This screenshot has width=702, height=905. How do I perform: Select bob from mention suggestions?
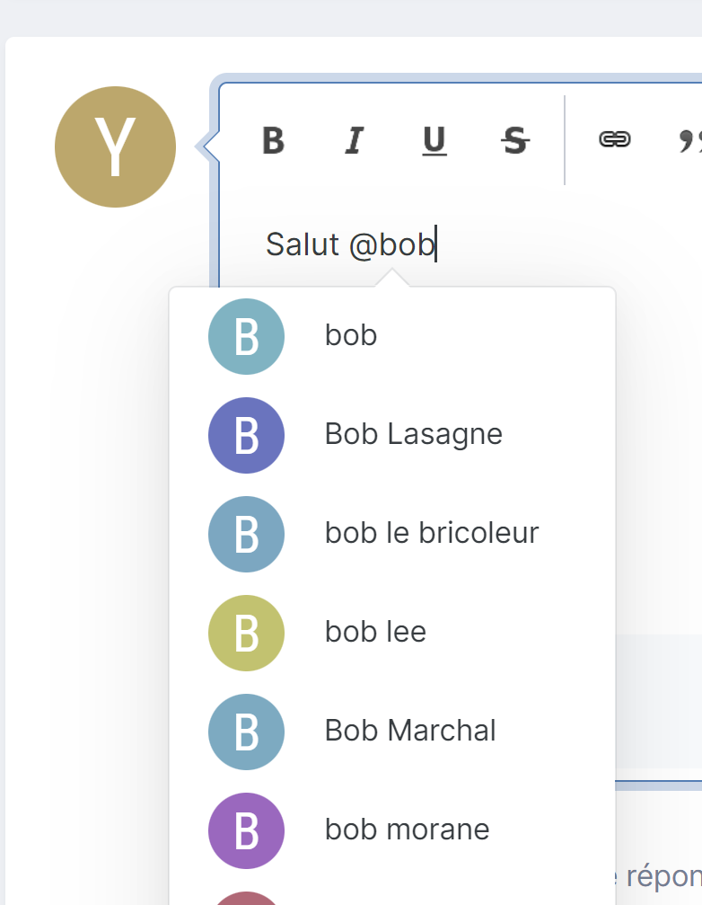[x=392, y=336]
